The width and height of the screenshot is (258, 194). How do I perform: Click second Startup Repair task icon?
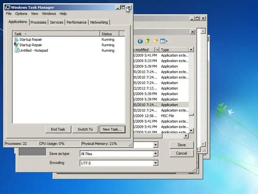point(16,45)
